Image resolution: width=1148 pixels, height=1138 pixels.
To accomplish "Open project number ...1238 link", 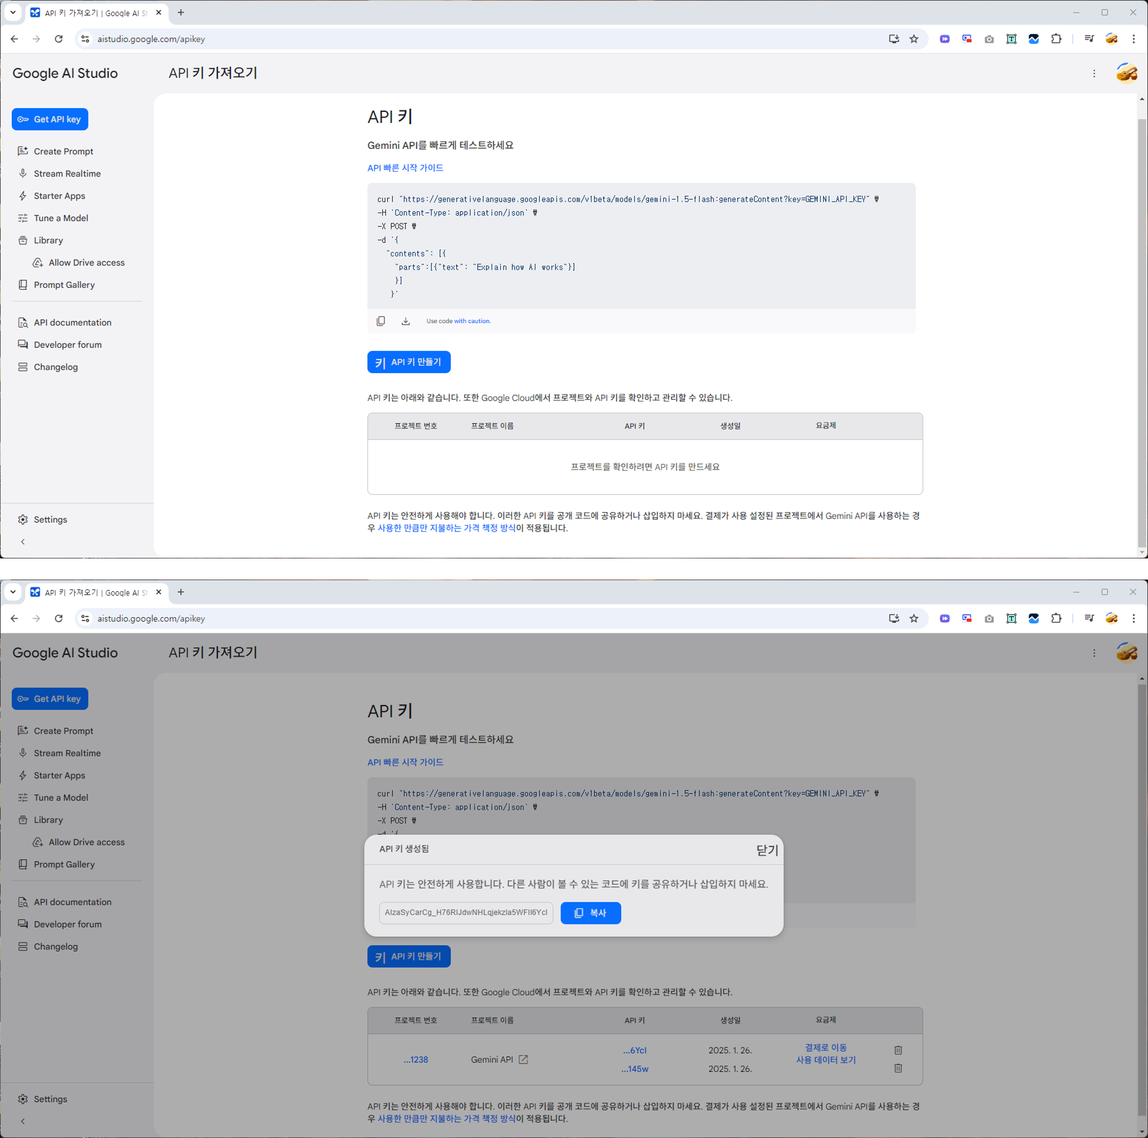I will click(x=416, y=1059).
